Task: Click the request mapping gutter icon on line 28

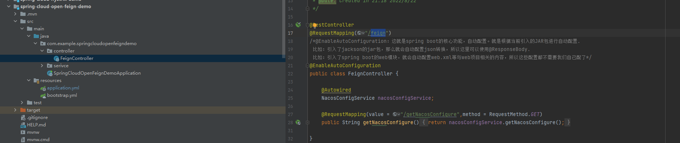Action: 298,122
